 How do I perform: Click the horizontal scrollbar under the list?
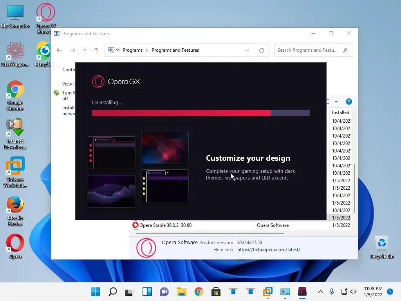tap(210, 233)
